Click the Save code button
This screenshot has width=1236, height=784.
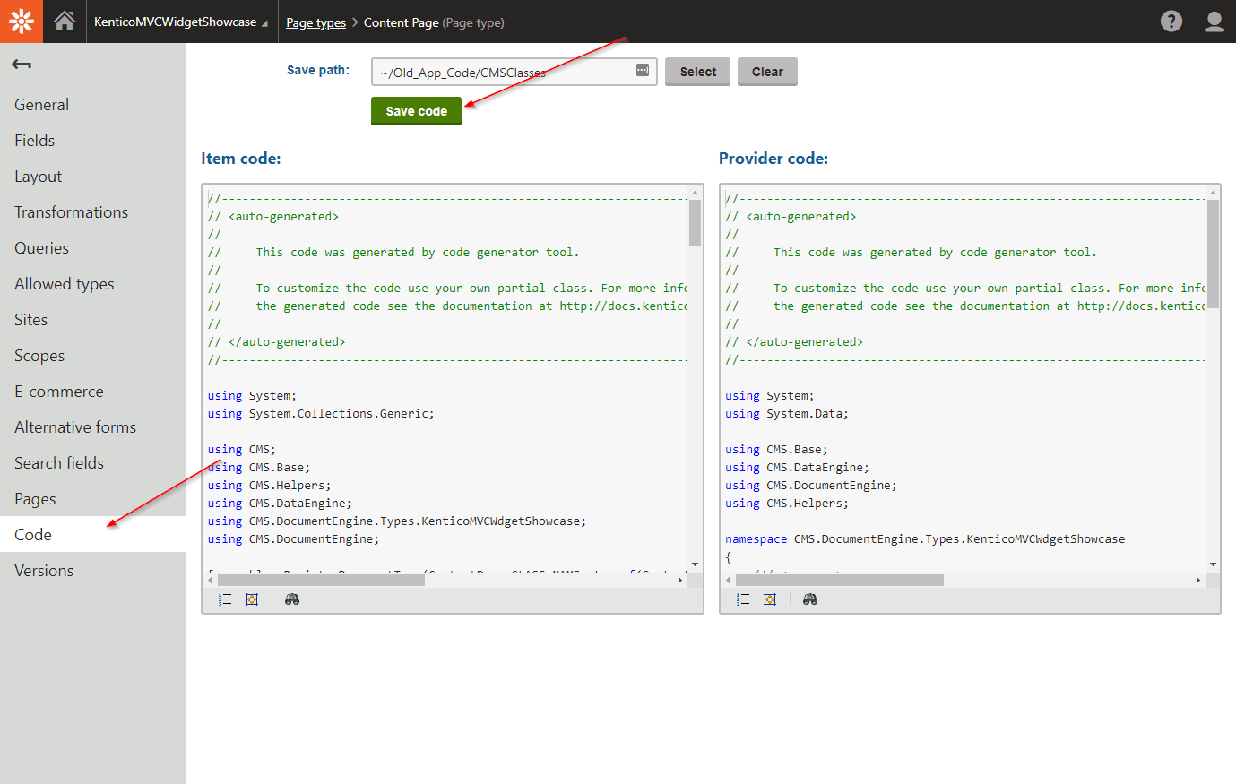pos(416,111)
